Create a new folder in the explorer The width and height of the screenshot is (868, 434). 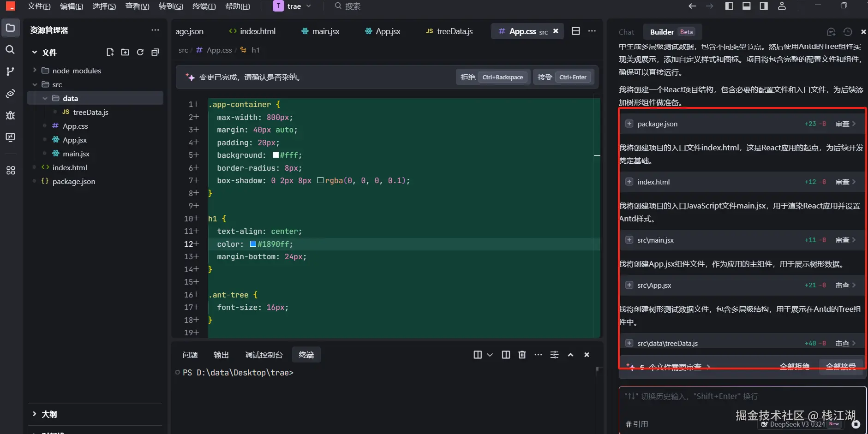(125, 52)
